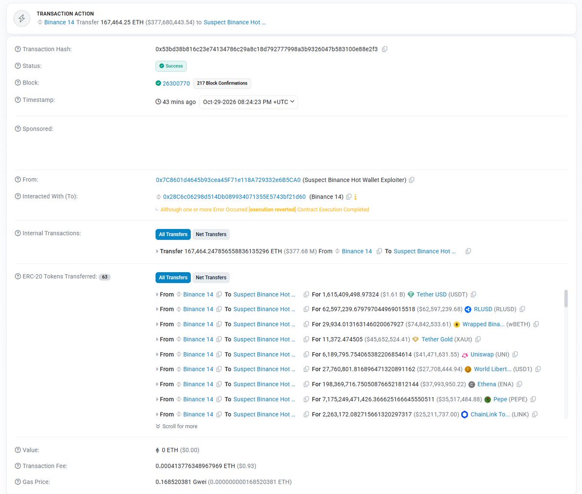
Task: Switch to Net Transfers under Internal Transactions
Action: tap(211, 234)
